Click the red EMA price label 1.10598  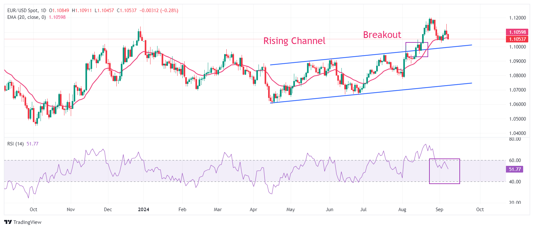(x=517, y=32)
